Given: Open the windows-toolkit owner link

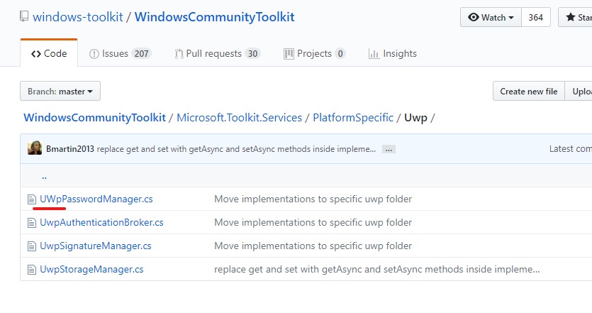Looking at the screenshot, I should [x=78, y=17].
